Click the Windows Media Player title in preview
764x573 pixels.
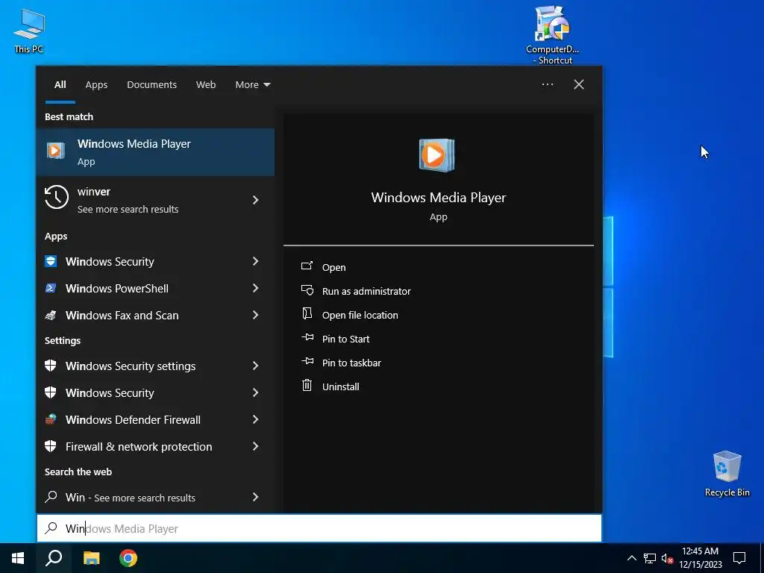439,197
